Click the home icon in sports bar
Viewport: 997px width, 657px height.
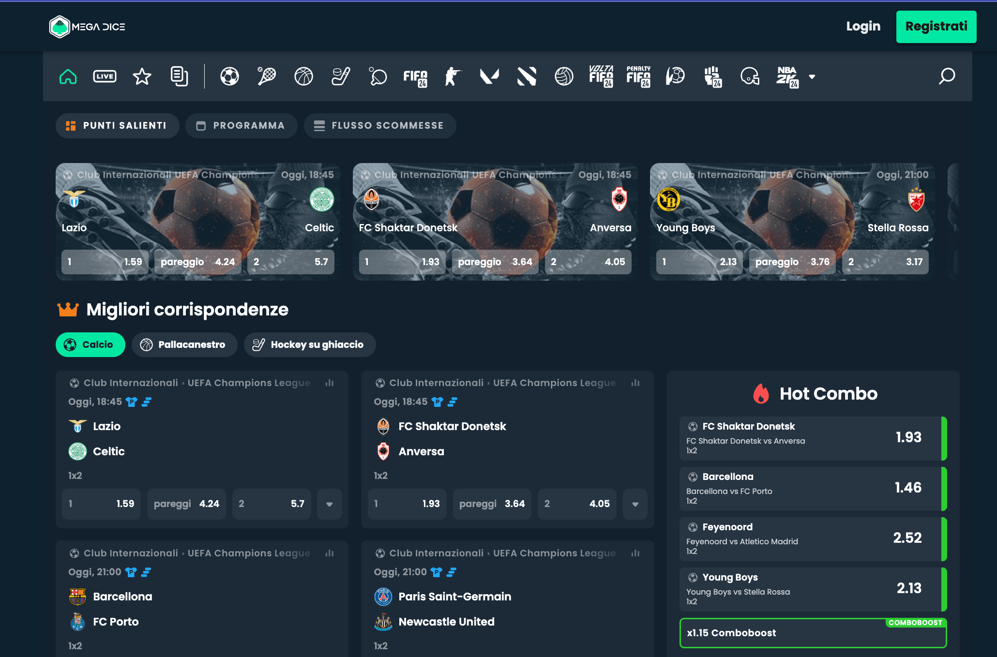coord(68,76)
